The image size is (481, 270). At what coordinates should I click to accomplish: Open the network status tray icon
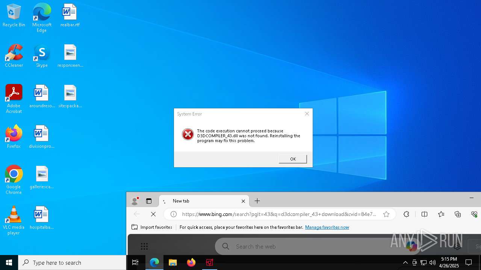tap(424, 262)
